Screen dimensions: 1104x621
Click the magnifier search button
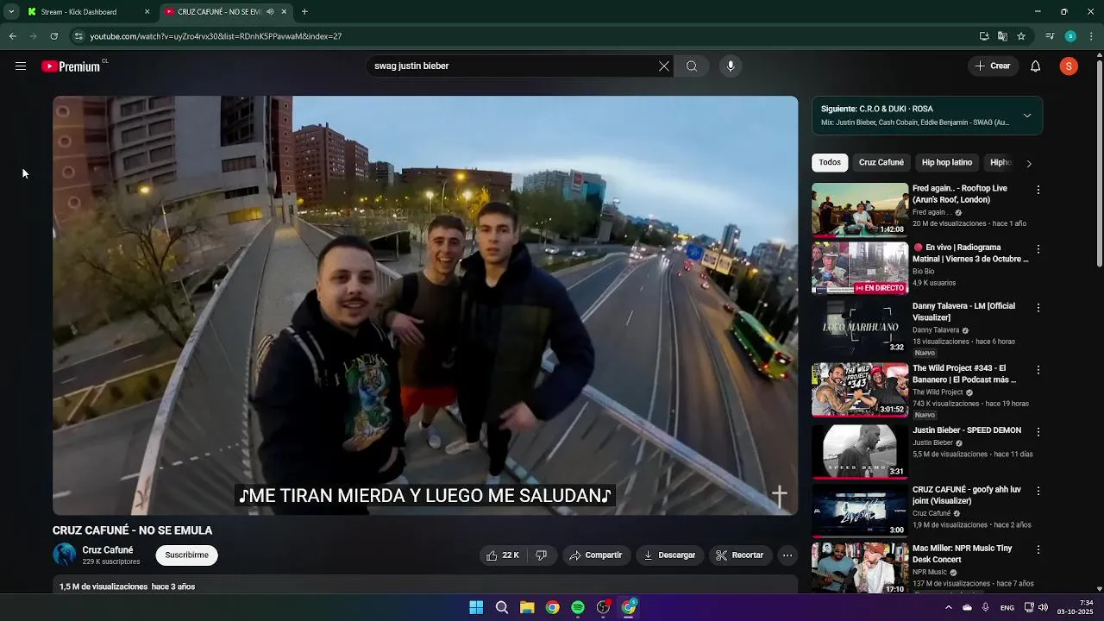click(692, 66)
